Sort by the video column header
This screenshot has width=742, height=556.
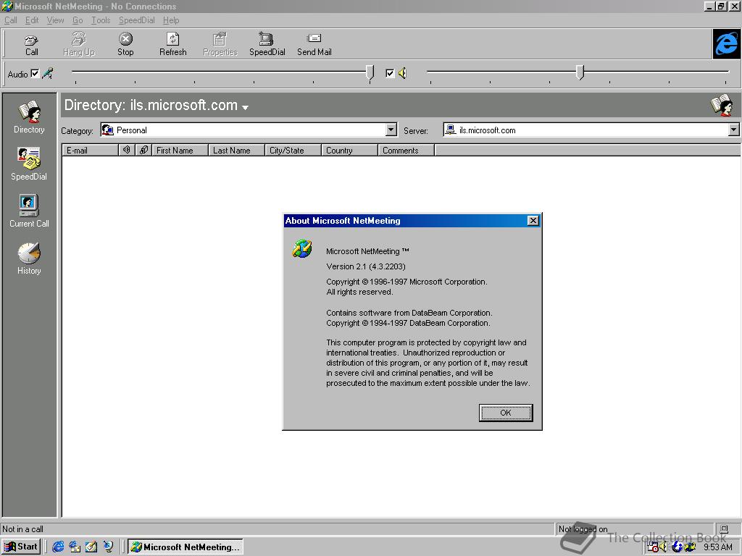click(143, 151)
